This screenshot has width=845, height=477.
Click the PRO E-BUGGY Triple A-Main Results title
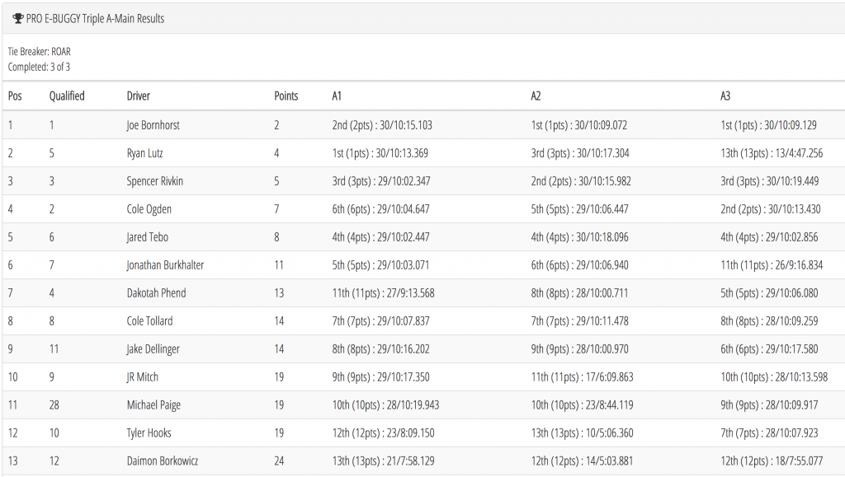(x=96, y=18)
